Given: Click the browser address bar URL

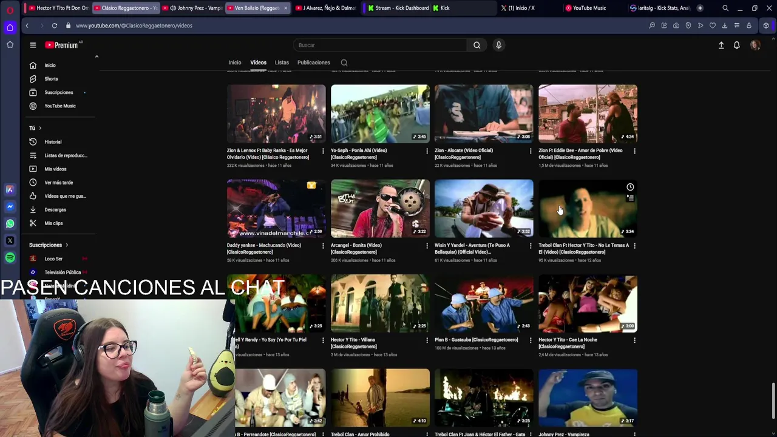Looking at the screenshot, I should coord(134,25).
